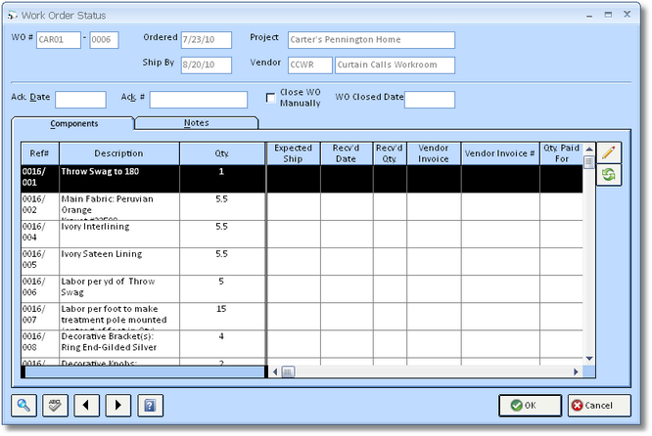Select Decorative Bracket(s): Ring End-Gilded Silver row

coord(302,344)
